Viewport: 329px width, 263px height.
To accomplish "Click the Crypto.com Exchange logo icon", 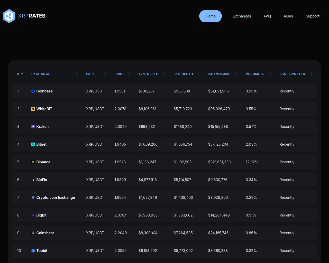I will click(33, 198).
